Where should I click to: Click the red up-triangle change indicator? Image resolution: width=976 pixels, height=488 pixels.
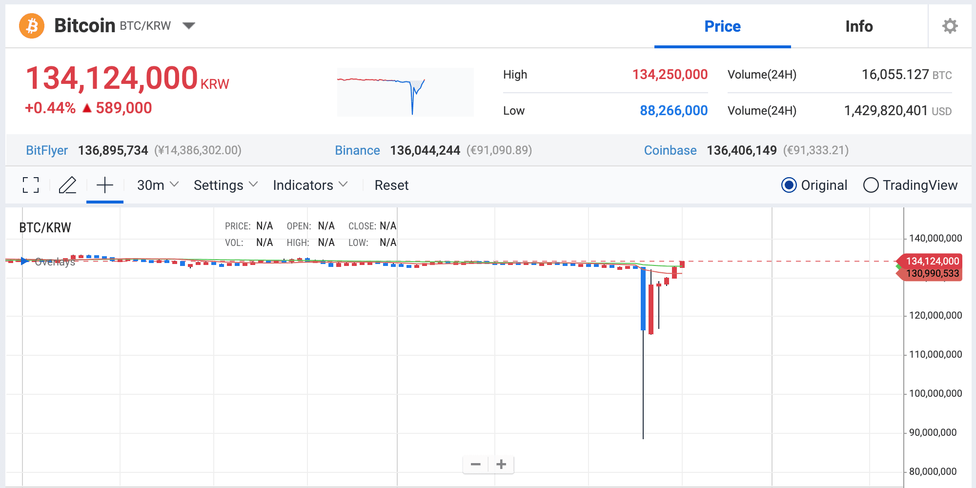point(87,108)
